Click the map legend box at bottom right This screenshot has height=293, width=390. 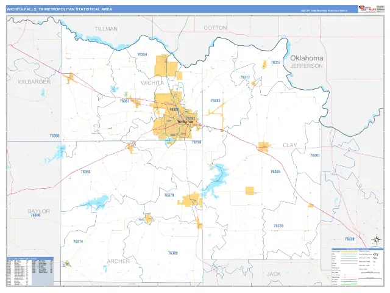click(358, 267)
